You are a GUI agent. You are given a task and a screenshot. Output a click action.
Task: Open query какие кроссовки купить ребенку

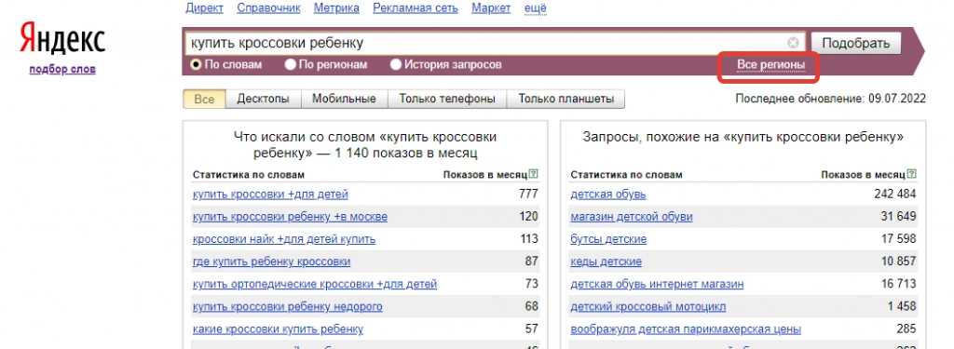point(278,329)
